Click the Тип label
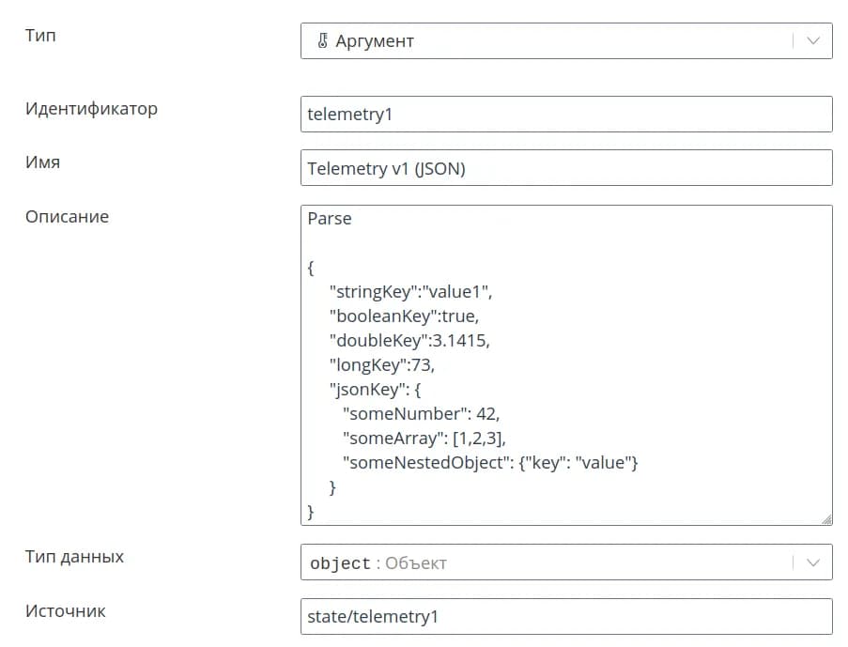The width and height of the screenshot is (848, 647). point(40,36)
